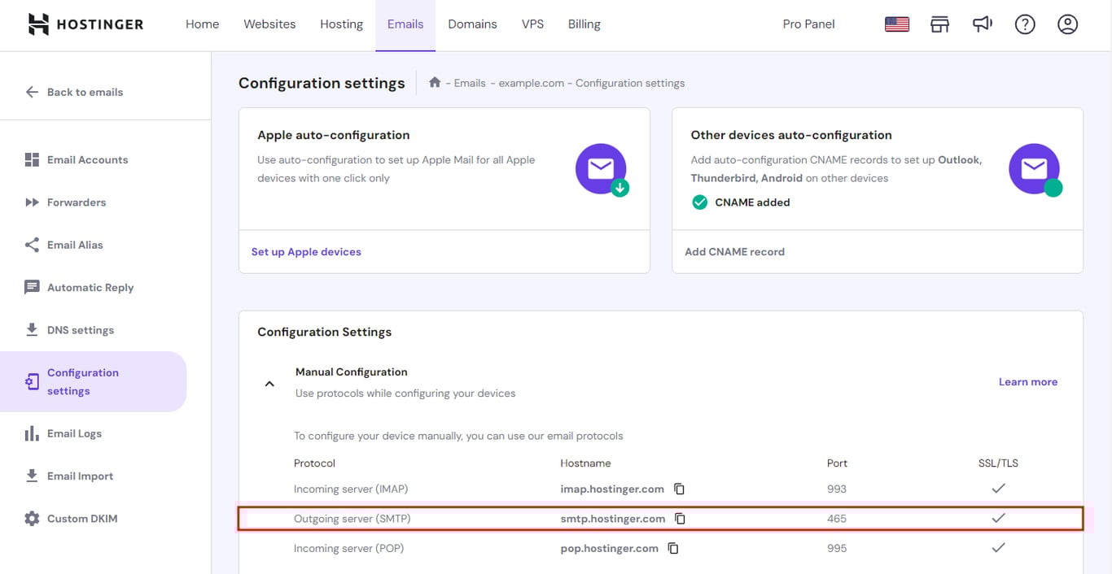Open the announcements megaphone icon
1112x574 pixels.
coord(983,24)
